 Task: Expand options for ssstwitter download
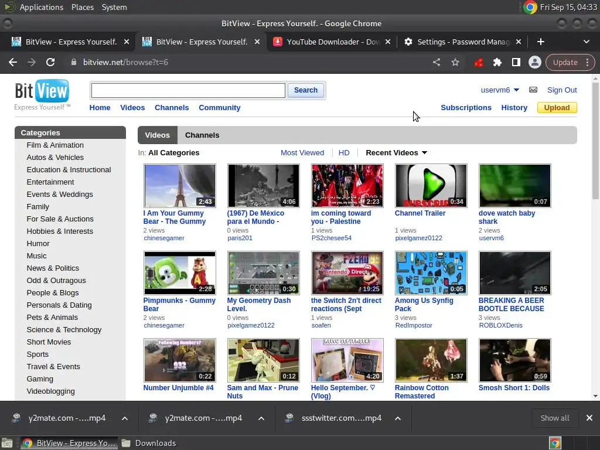(x=398, y=418)
